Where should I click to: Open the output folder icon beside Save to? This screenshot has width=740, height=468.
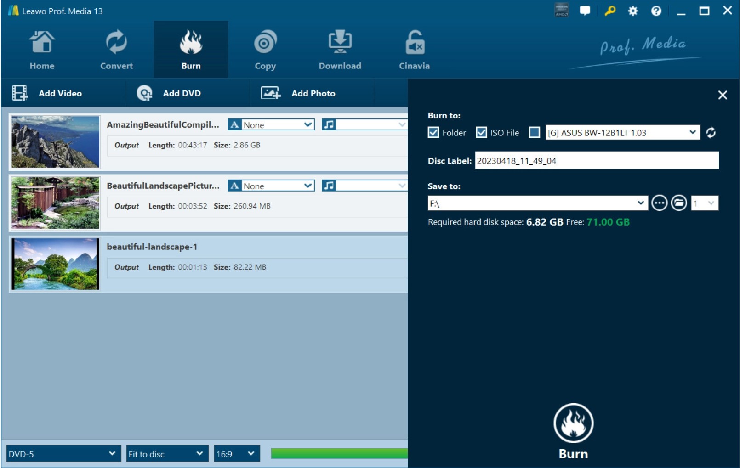click(679, 203)
